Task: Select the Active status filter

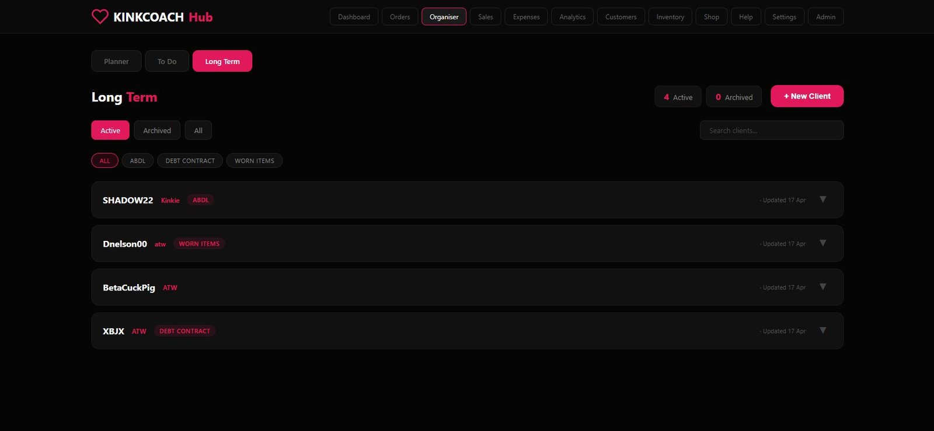Action: 110,131
